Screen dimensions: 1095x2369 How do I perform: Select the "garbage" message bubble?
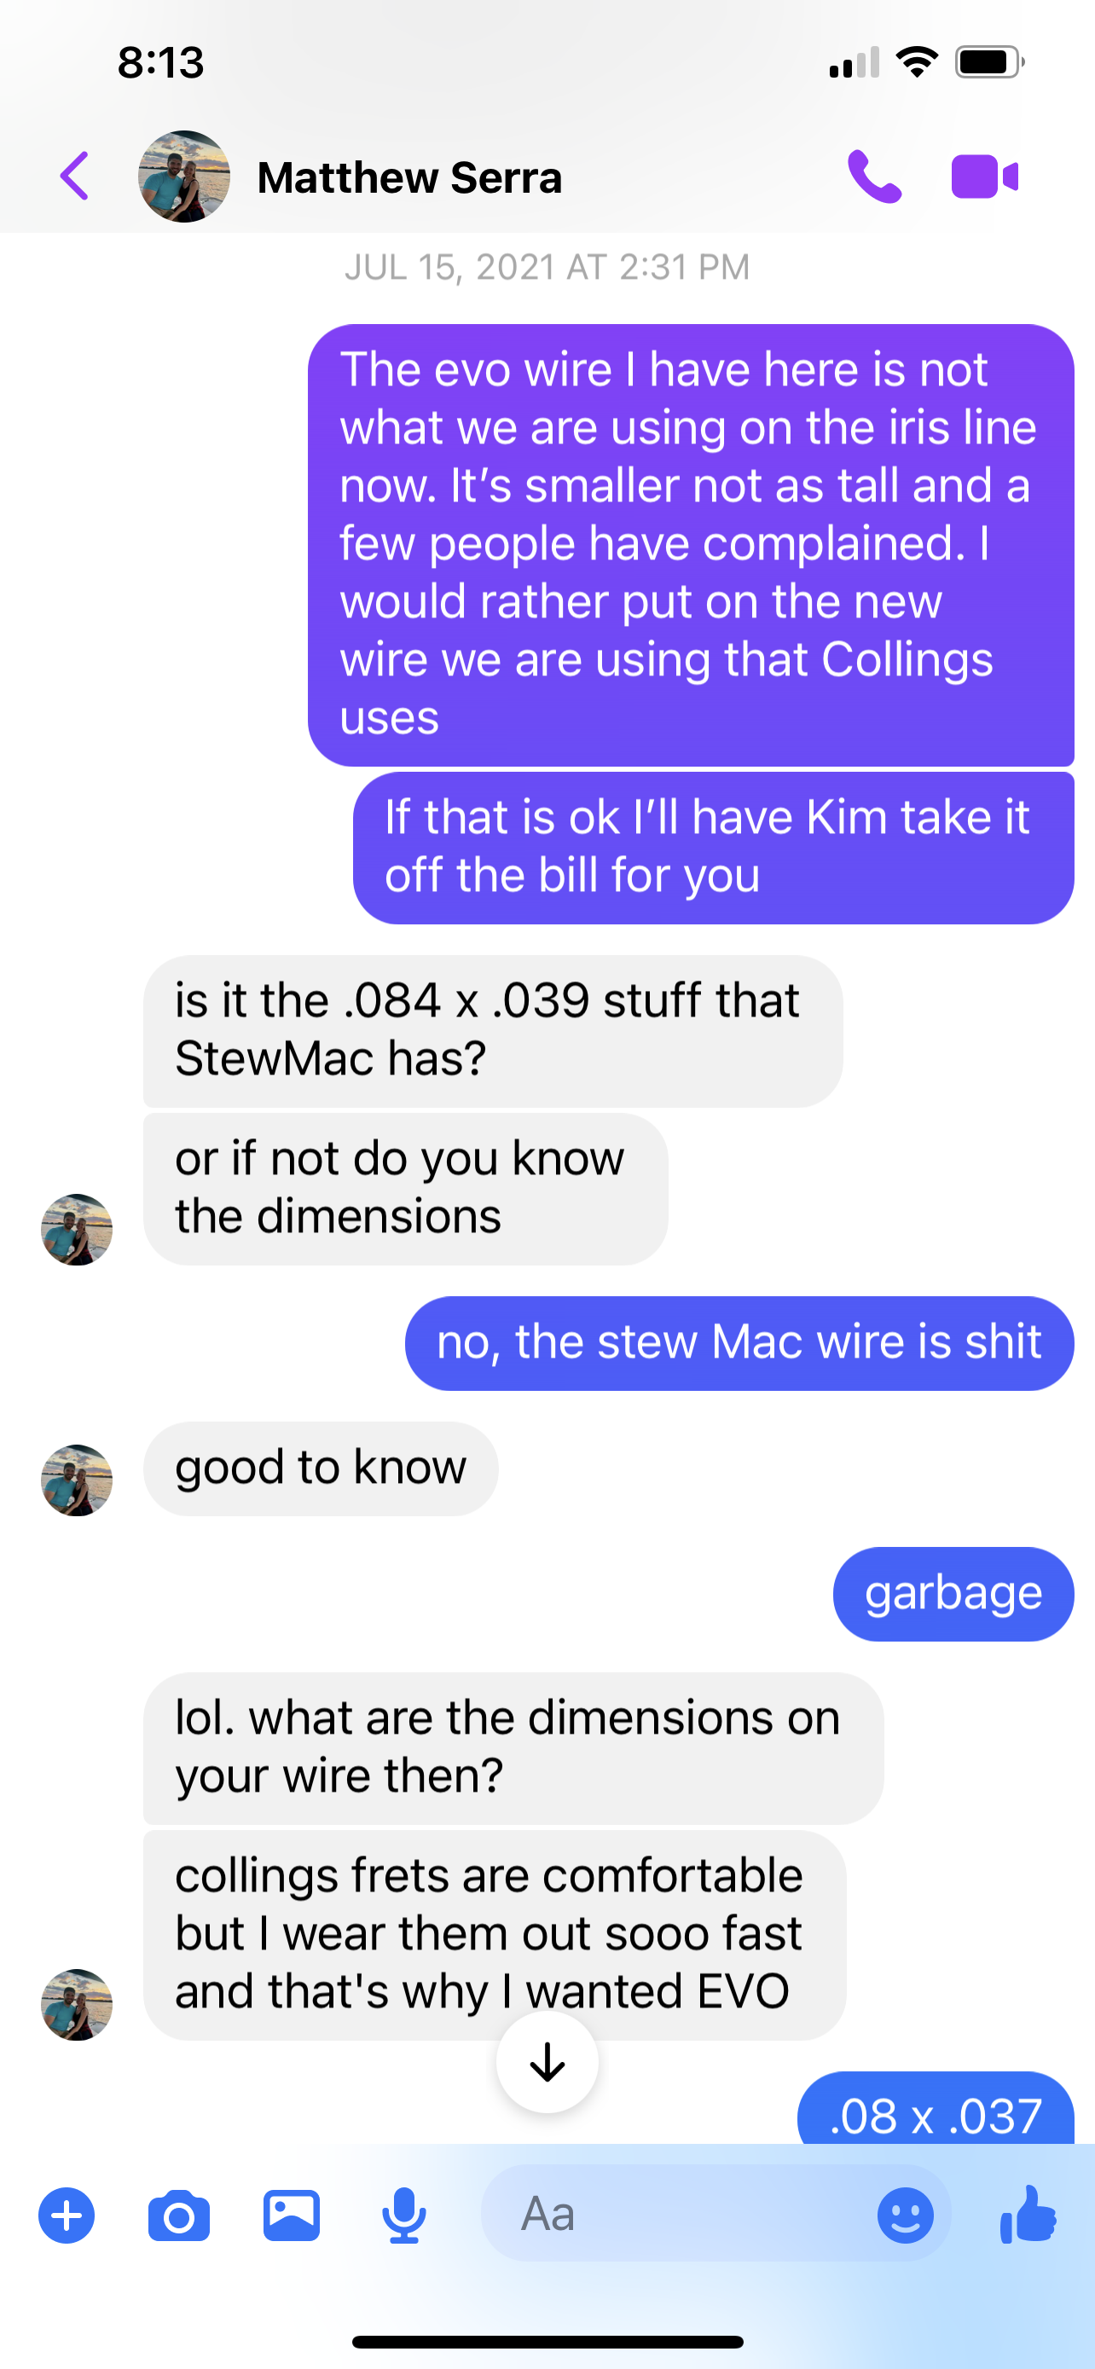coord(953,1594)
